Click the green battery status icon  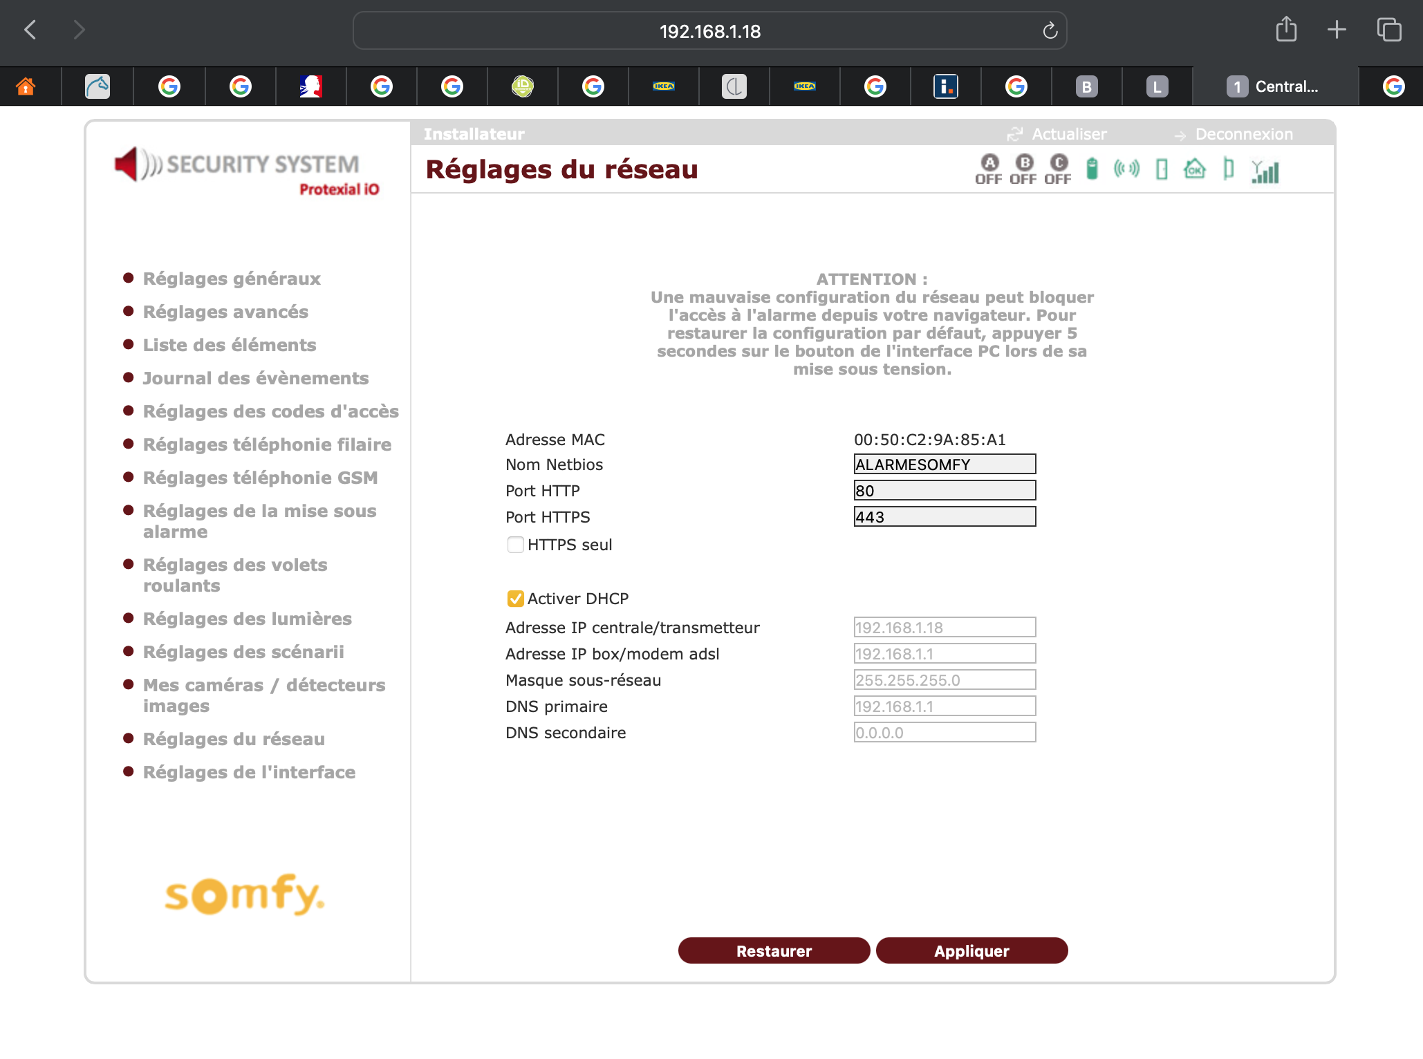(1092, 169)
